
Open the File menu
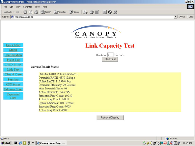click(5, 7)
